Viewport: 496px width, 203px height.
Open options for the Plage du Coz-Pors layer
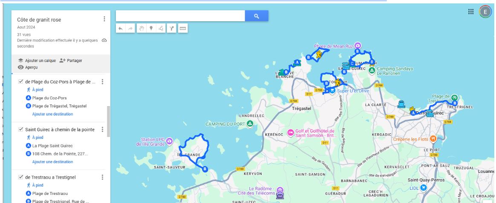(102, 82)
